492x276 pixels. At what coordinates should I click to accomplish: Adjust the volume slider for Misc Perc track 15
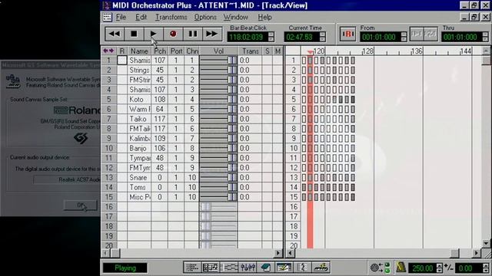coord(232,197)
